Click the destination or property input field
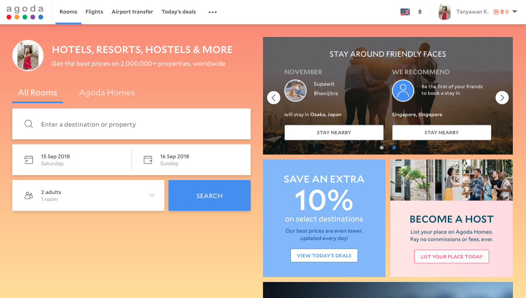This screenshot has height=298, width=526. tap(131, 124)
